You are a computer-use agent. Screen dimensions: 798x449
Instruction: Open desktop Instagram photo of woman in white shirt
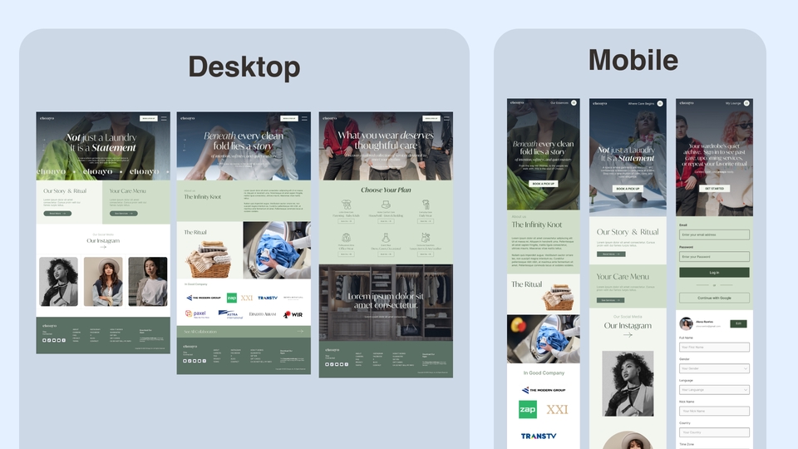(x=148, y=282)
